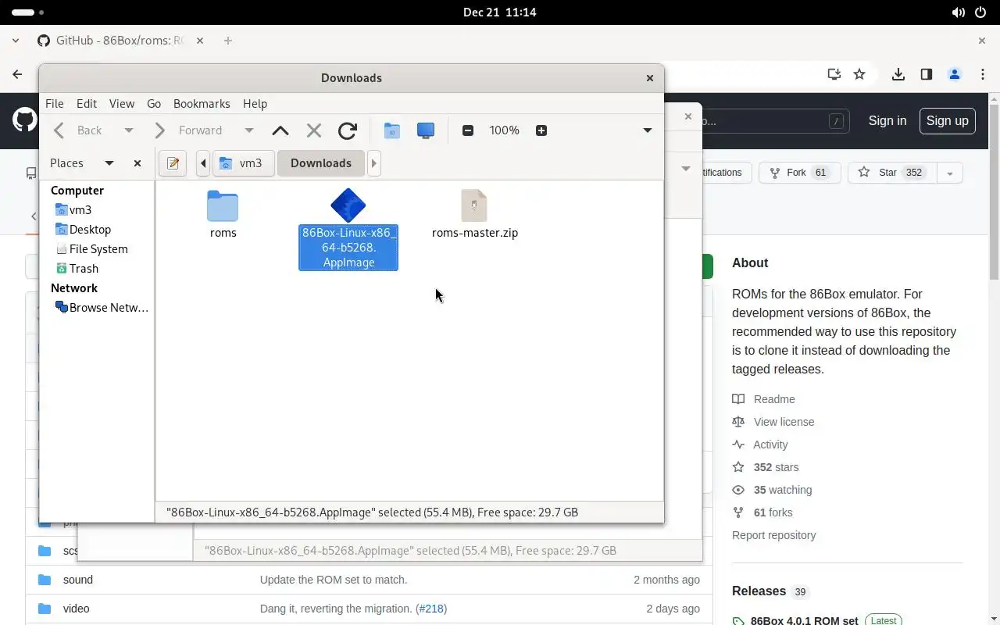Open vm3 in the Places sidebar
Viewport: 1000px width, 625px height.
[73, 209]
